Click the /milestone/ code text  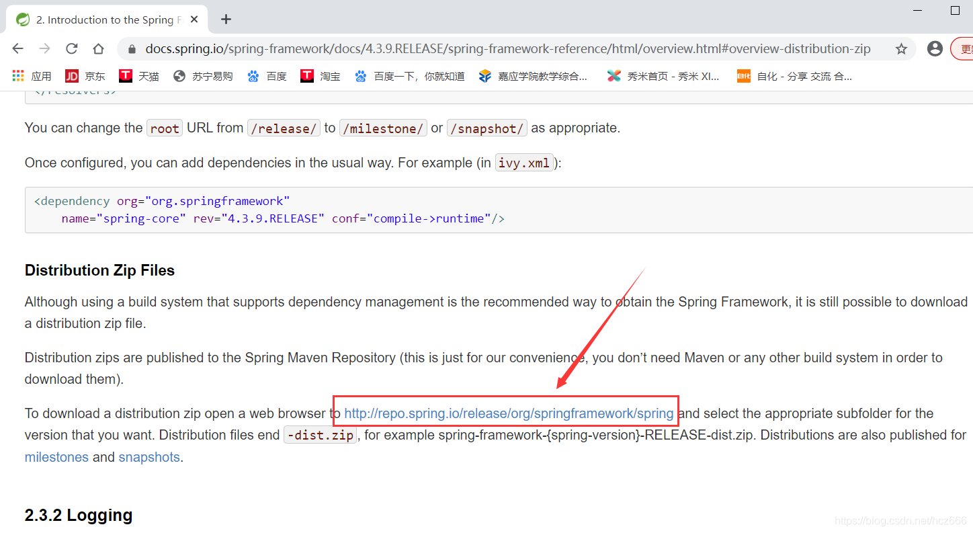point(383,128)
